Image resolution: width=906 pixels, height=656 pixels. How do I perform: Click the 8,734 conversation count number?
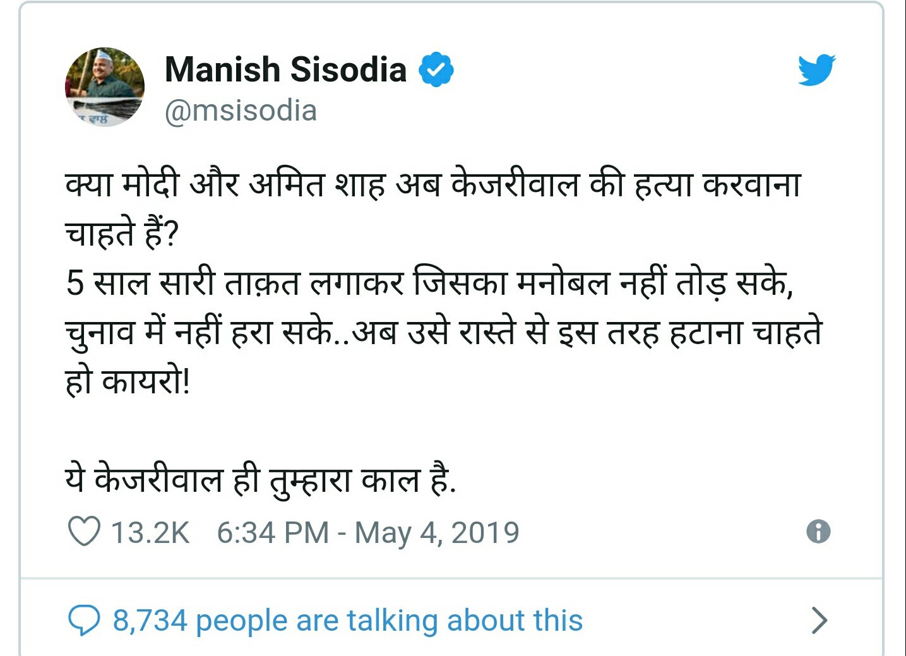150,621
